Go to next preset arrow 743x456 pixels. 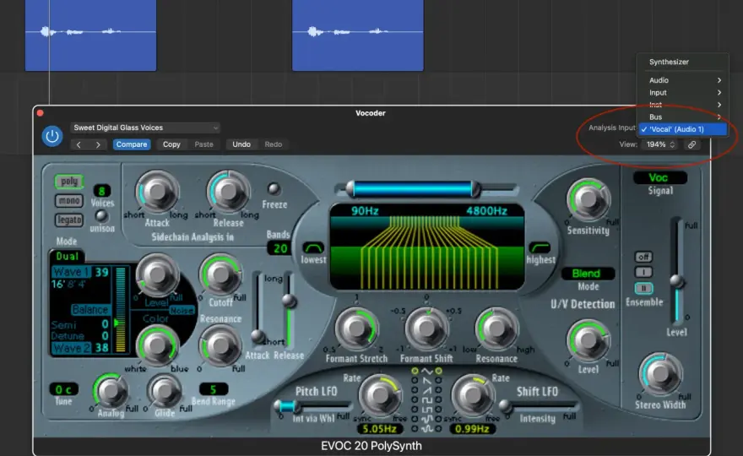coord(98,144)
